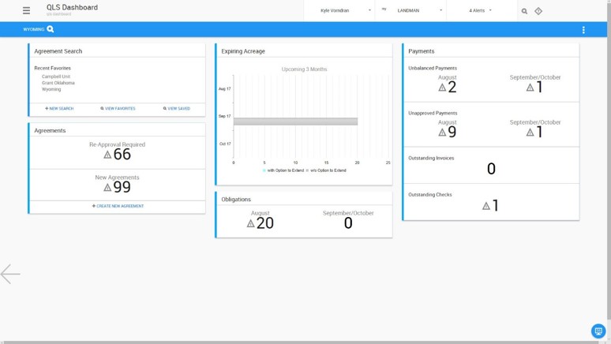Open the hamburger navigation menu
This screenshot has height=344, width=611.
tap(26, 10)
